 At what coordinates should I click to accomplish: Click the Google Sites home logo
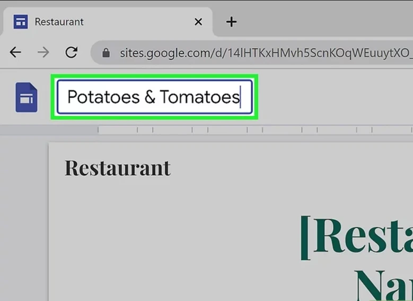26,97
